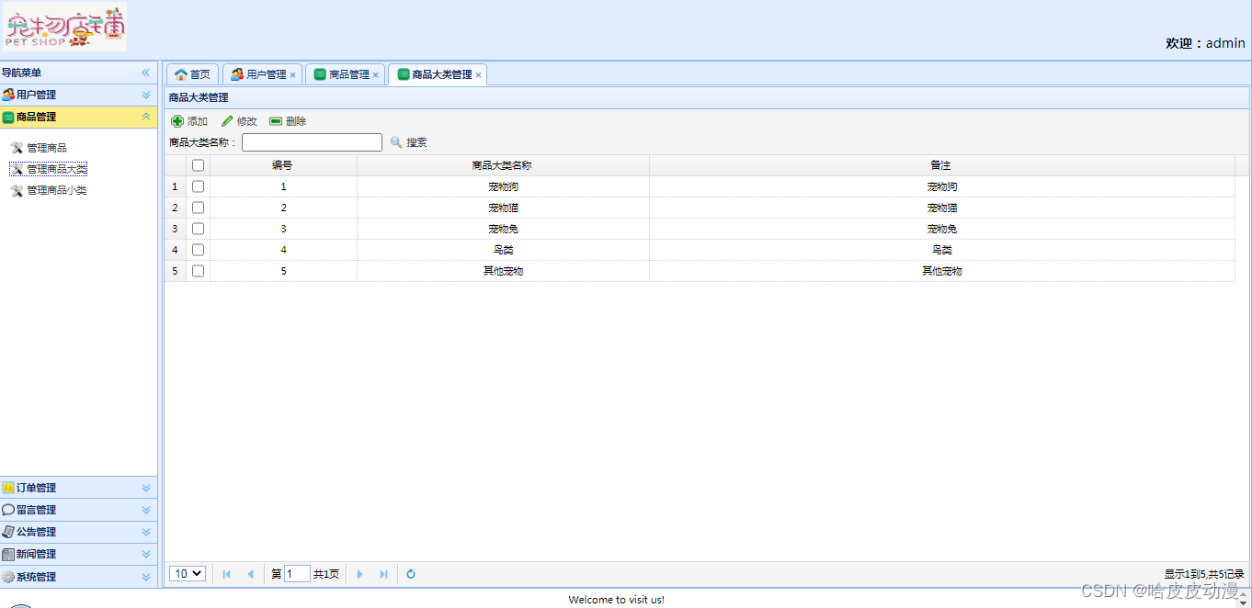This screenshot has height=608, width=1252.
Task: Click the 备注 column header
Action: click(941, 165)
